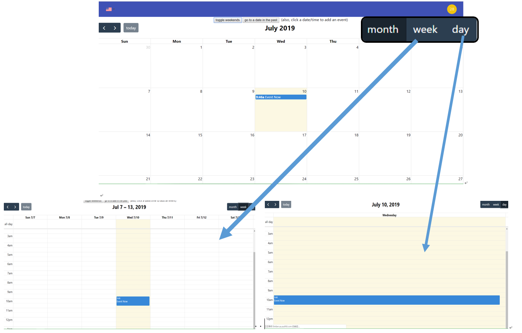Click the Wed column header in month view
The height and width of the screenshot is (333, 522).
click(281, 41)
